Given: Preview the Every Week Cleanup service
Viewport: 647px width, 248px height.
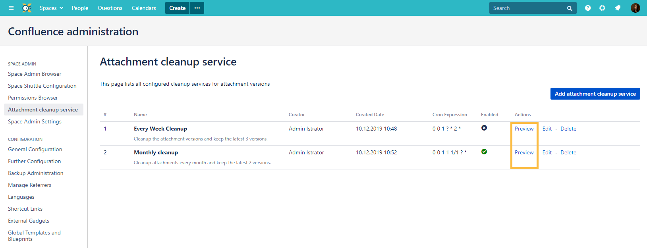Looking at the screenshot, I should tap(524, 129).
